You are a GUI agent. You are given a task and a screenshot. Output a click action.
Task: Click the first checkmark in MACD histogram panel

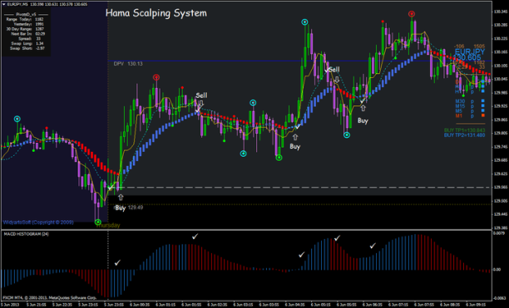[x=117, y=262]
